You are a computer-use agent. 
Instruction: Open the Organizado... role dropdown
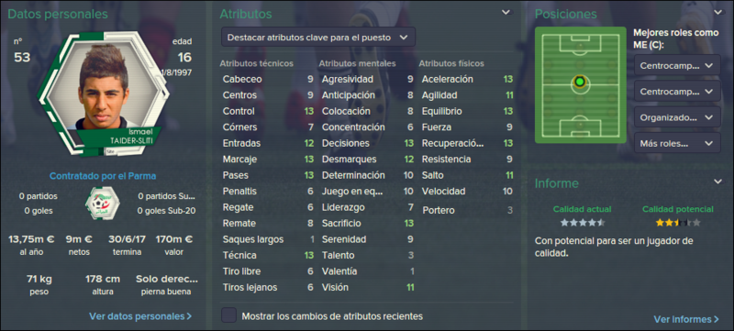[x=677, y=117]
